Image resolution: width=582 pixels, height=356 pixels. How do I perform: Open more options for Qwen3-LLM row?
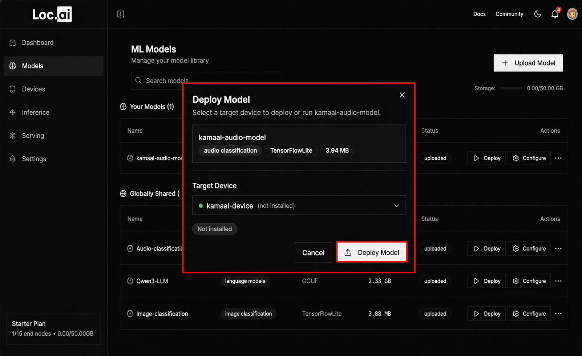[x=558, y=281]
